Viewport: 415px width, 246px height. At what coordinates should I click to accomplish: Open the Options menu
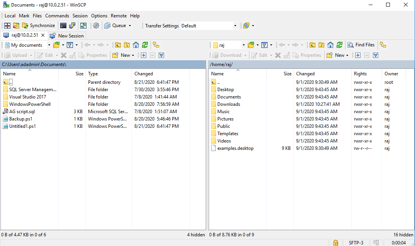tap(99, 16)
